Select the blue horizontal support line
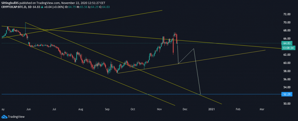298x121 pixels. [x=116, y=94]
